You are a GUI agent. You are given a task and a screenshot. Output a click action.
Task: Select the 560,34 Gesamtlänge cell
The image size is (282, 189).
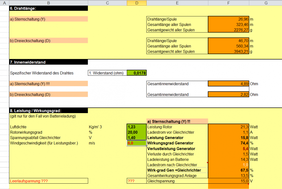(228, 46)
